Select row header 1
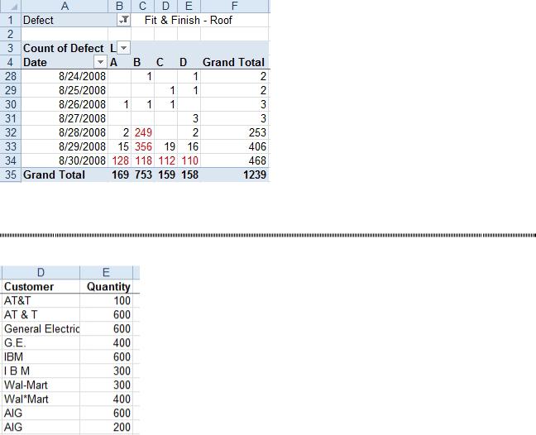This screenshot has width=536, height=435. (x=10, y=20)
